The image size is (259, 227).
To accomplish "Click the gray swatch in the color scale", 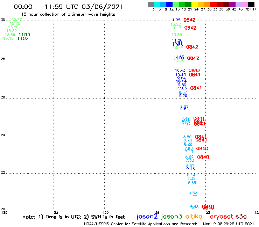I will pyautogui.click(x=151, y=4).
